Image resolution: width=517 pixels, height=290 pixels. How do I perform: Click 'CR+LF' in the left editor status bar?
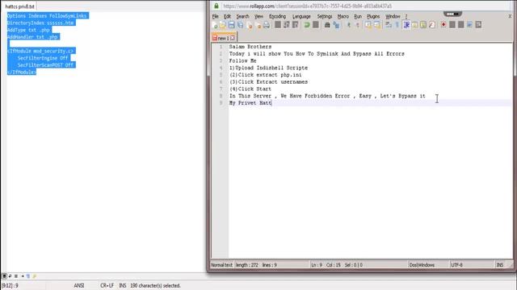click(x=107, y=285)
